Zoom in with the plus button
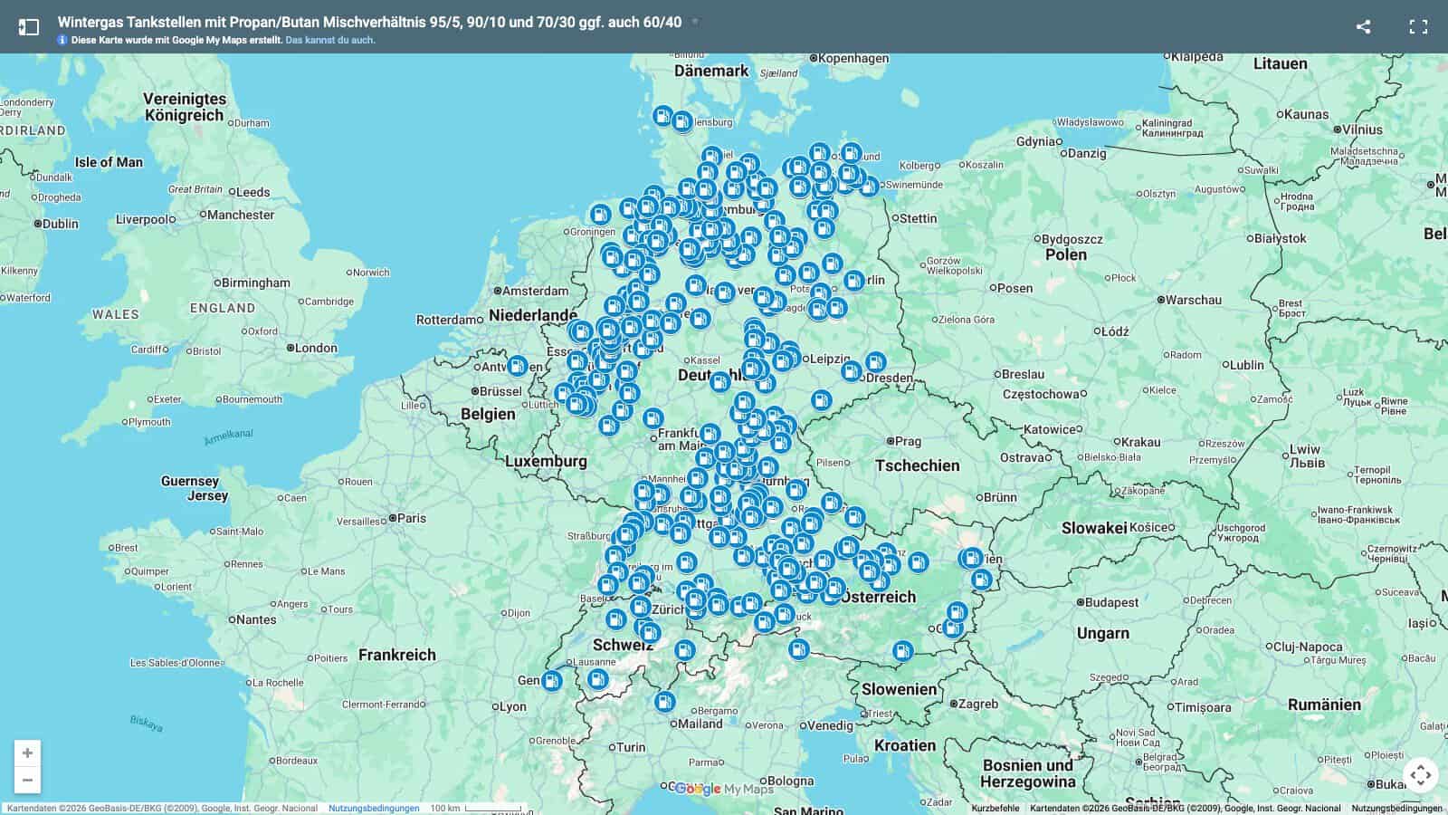 [27, 753]
